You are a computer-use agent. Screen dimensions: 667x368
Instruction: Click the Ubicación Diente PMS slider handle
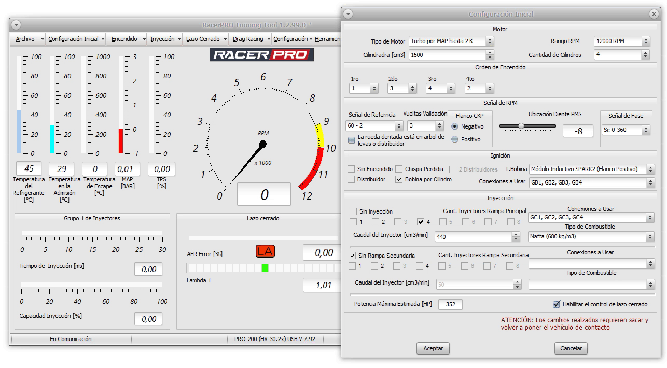(x=521, y=126)
